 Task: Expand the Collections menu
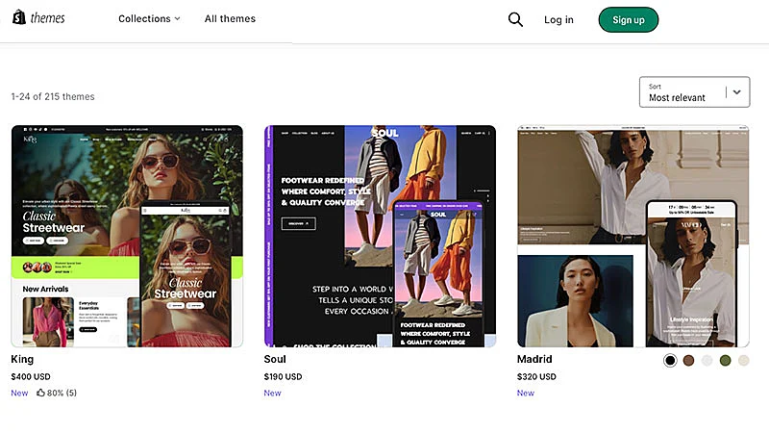click(x=149, y=19)
